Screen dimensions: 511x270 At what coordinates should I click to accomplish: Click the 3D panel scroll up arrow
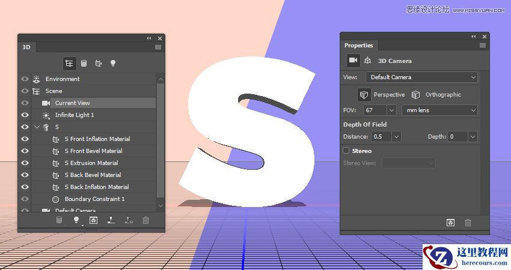pos(161,79)
